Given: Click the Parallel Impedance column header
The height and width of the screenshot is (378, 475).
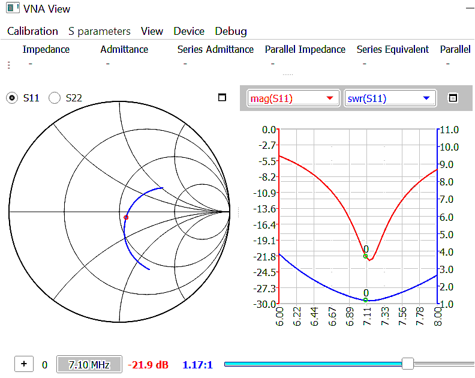Looking at the screenshot, I should click(305, 49).
